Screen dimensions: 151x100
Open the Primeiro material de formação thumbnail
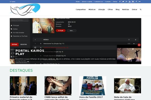point(23,86)
